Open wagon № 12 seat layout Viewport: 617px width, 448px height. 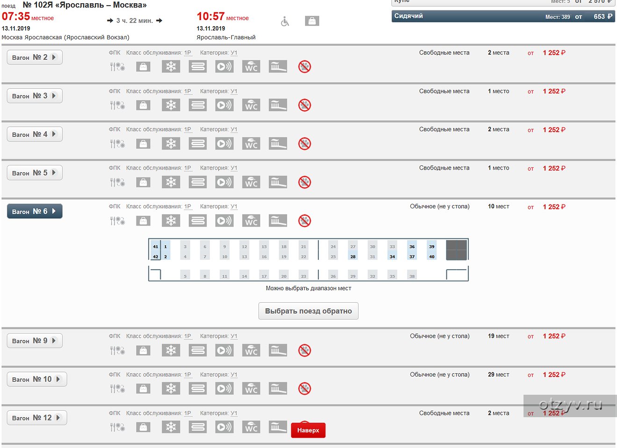coord(36,418)
